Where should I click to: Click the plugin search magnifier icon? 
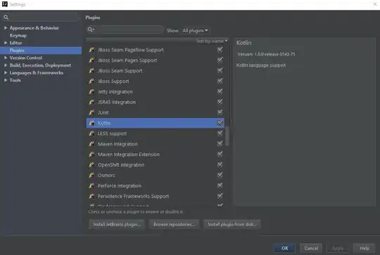91,30
